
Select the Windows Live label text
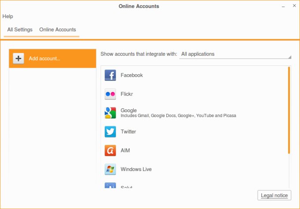point(136,169)
